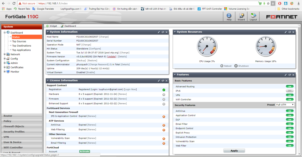The width and height of the screenshot is (302, 157).
Task: Toggle DLP feature switch
Action: (x=290, y=120)
